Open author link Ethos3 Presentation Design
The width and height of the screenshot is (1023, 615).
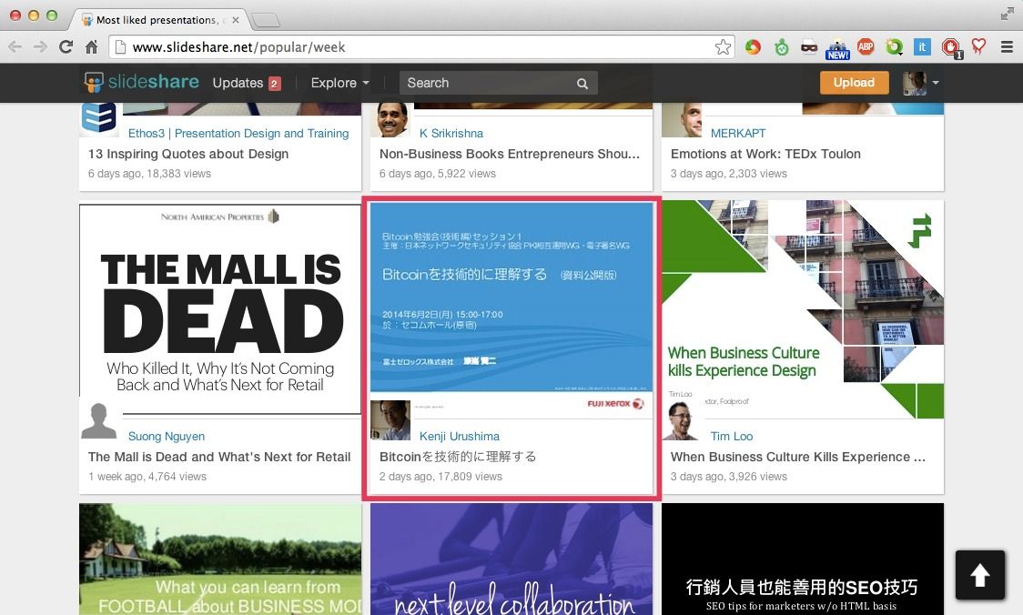click(238, 133)
